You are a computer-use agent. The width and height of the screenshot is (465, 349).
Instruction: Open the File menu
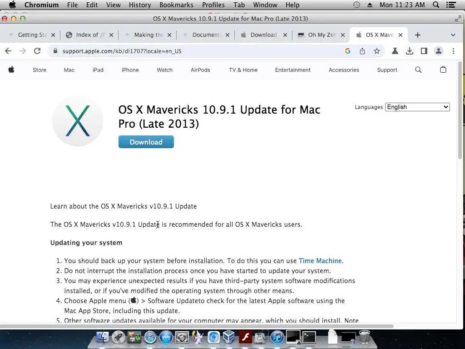coord(72,5)
